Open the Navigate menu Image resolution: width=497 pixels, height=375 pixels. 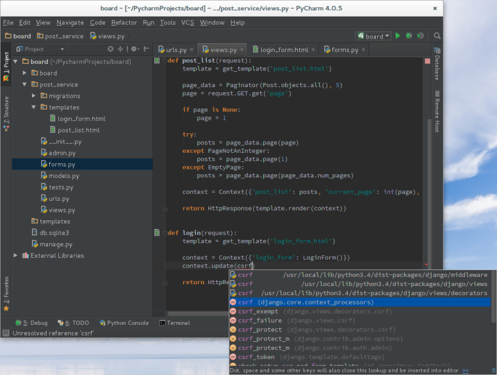pyautogui.click(x=70, y=23)
